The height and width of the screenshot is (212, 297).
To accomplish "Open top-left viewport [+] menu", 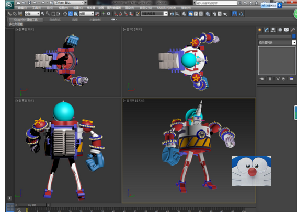I will [17, 29].
